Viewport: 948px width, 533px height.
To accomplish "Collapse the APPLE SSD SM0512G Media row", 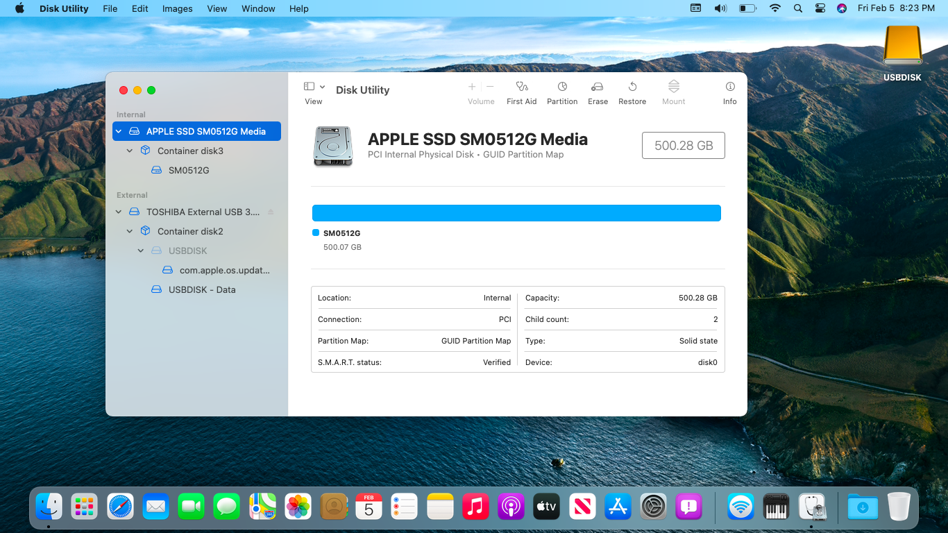I will 119,131.
